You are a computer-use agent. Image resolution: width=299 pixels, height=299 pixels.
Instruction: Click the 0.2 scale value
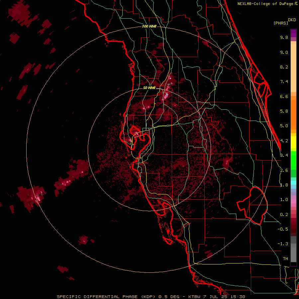284,215
